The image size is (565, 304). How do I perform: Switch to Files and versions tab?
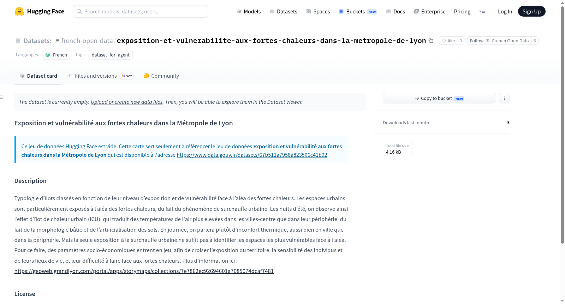(100, 76)
